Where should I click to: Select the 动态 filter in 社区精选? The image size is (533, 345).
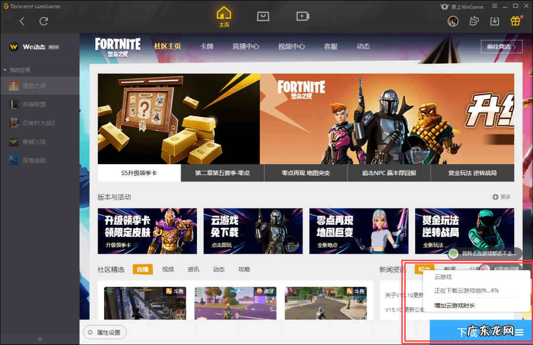tap(219, 269)
